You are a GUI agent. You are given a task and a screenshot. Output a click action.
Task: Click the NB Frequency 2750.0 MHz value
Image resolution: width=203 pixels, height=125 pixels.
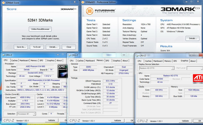click(124, 73)
